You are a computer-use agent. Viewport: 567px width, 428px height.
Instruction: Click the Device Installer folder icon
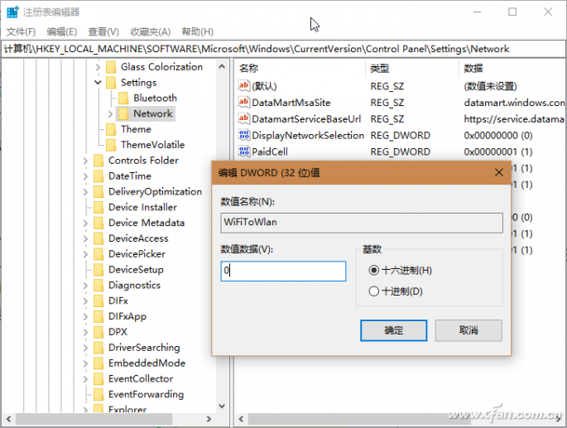click(99, 207)
